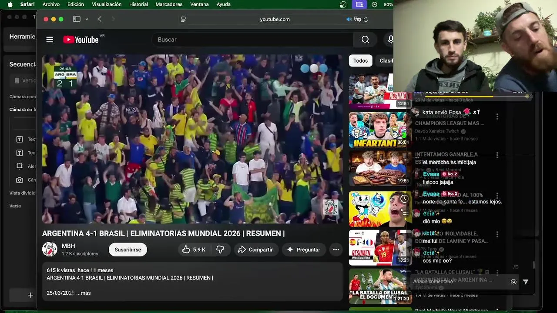Open the Ventana menu

point(199,4)
